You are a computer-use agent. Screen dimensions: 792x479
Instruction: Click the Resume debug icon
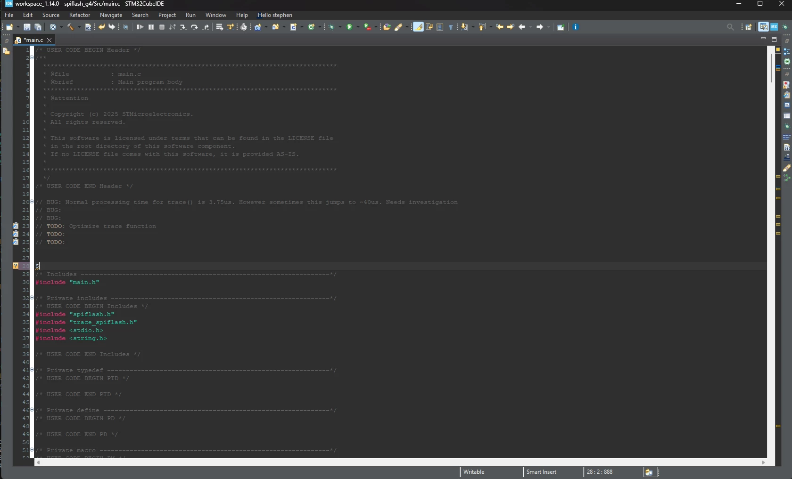point(140,27)
